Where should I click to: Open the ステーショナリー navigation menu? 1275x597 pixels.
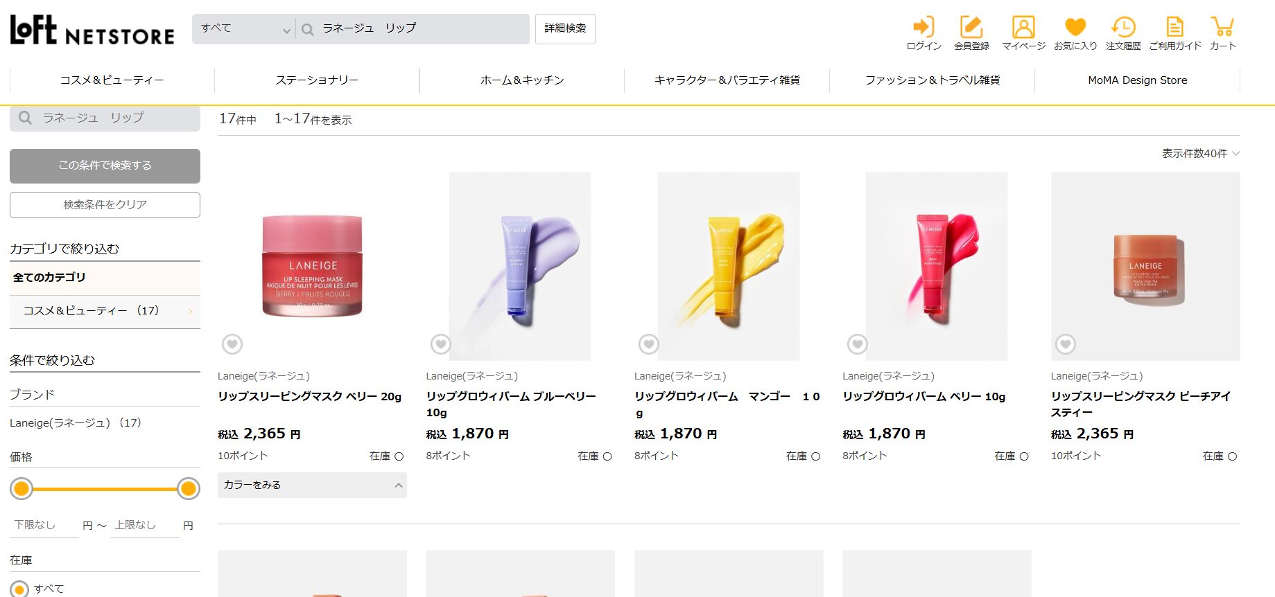coord(317,80)
